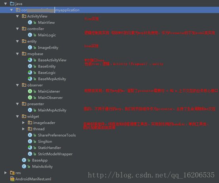The height and width of the screenshot is (183, 219).
Task: Click the Singlton class icon
Action: (30, 141)
